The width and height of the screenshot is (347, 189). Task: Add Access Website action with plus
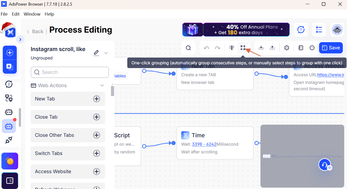[96, 172]
